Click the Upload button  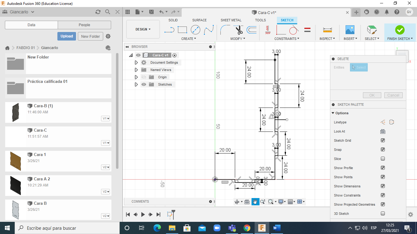tap(67, 36)
